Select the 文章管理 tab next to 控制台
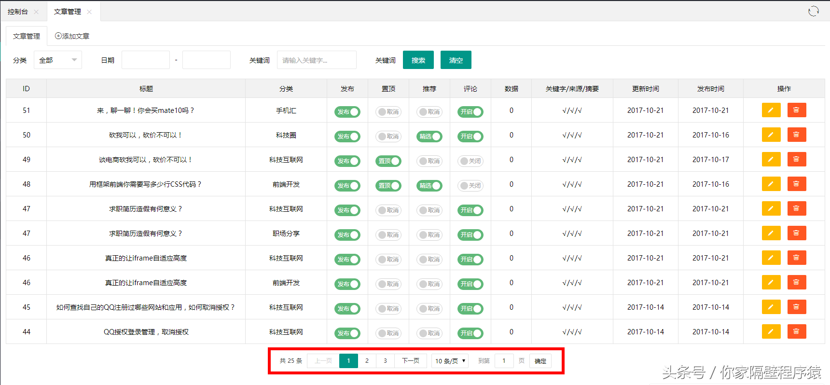Screen dimensions: 830x385 tap(68, 12)
